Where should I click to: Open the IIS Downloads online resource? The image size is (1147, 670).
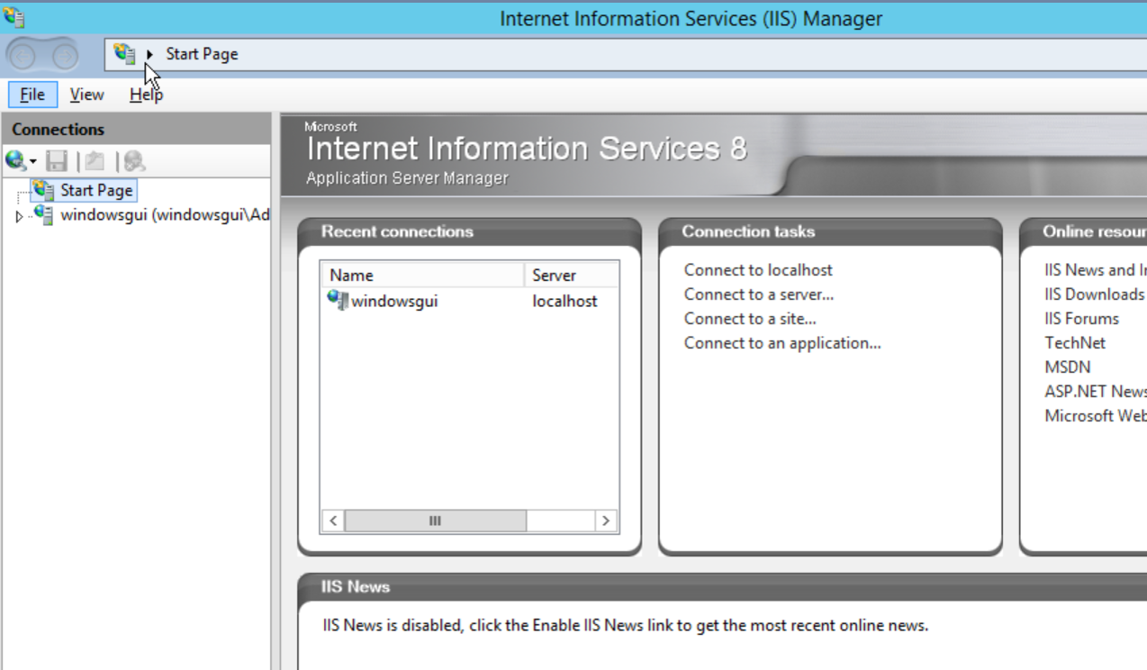pos(1094,294)
